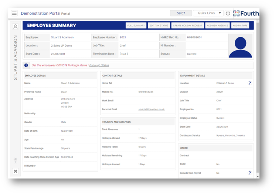Click the employee profile picture placeholder
The height and width of the screenshot is (194, 275).
240,46
